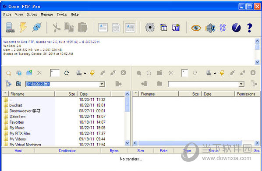Click the Core FTP logo circle icon
This screenshot has width=262, height=171.
[x=236, y=28]
